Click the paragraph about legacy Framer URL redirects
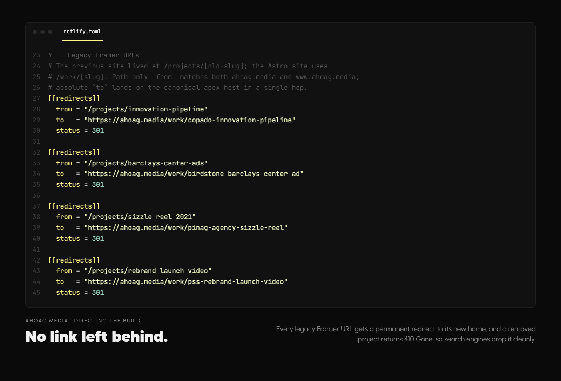561x381 pixels. (406, 334)
